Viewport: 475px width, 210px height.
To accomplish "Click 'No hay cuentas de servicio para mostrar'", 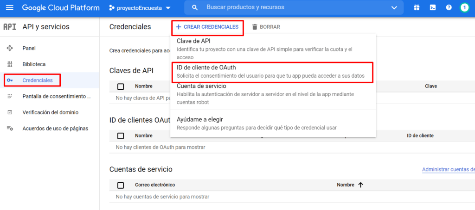I will pos(163,197).
